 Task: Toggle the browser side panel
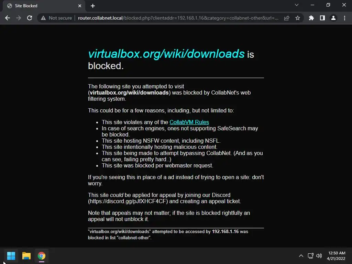322,18
